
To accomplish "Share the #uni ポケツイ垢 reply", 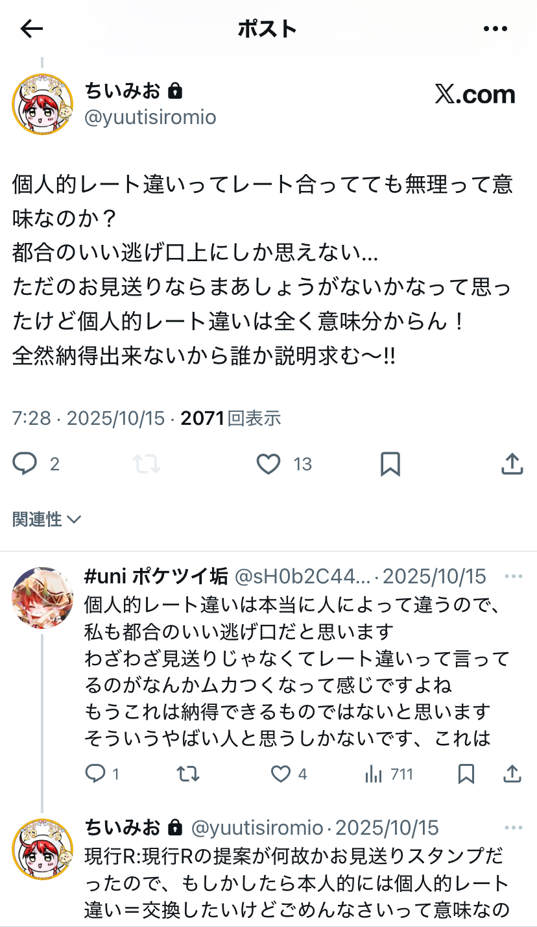I will pyautogui.click(x=512, y=774).
